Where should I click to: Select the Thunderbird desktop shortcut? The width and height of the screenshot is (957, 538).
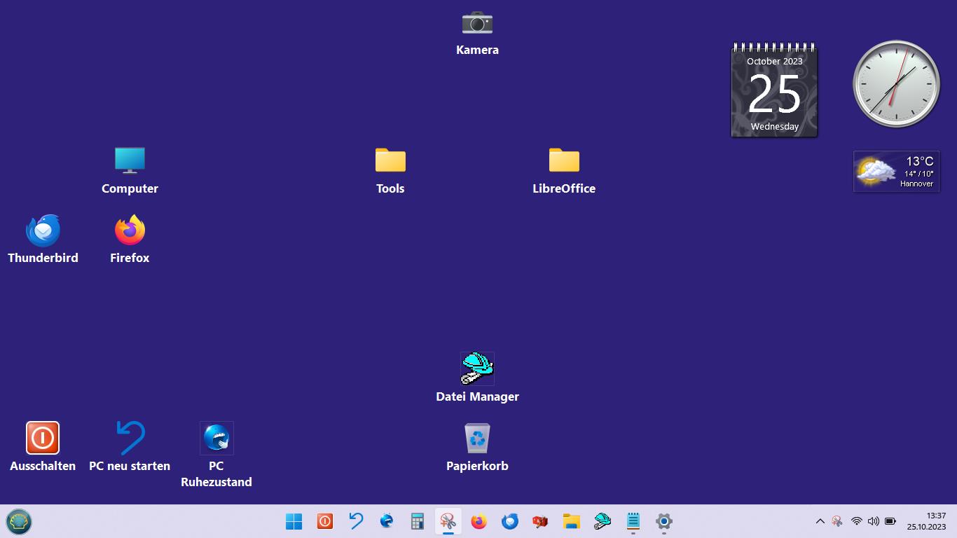[x=43, y=240]
